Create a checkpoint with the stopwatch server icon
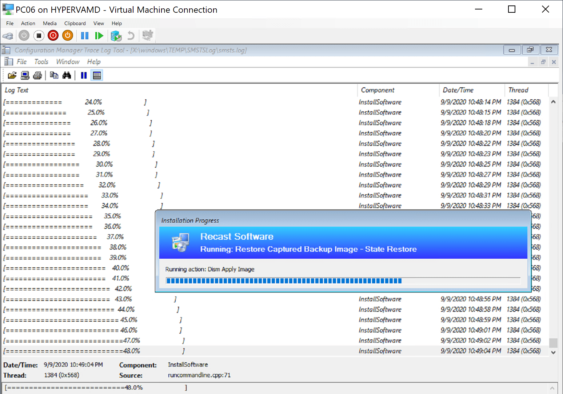This screenshot has height=394, width=563. (116, 35)
